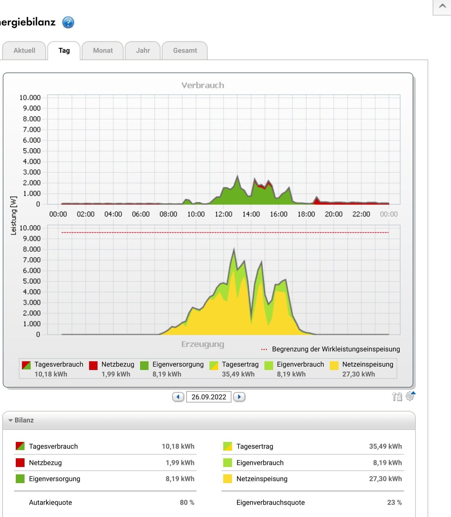The height and width of the screenshot is (517, 451).
Task: Collapse the Bilanz section
Action: pyautogui.click(x=11, y=420)
